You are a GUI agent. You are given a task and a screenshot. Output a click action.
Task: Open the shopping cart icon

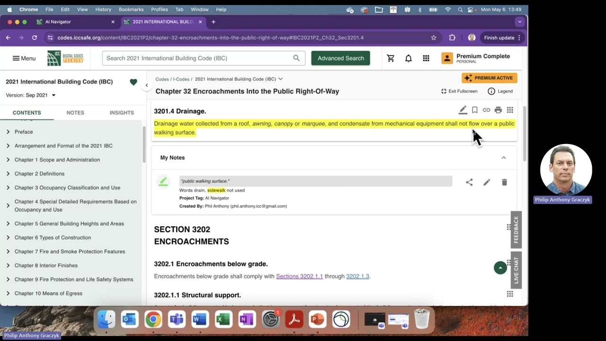391,58
